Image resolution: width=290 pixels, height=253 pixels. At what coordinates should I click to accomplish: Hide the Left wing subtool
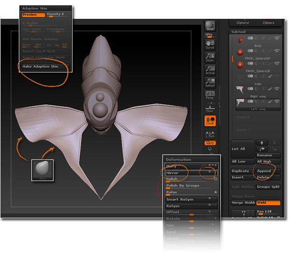(x=277, y=101)
